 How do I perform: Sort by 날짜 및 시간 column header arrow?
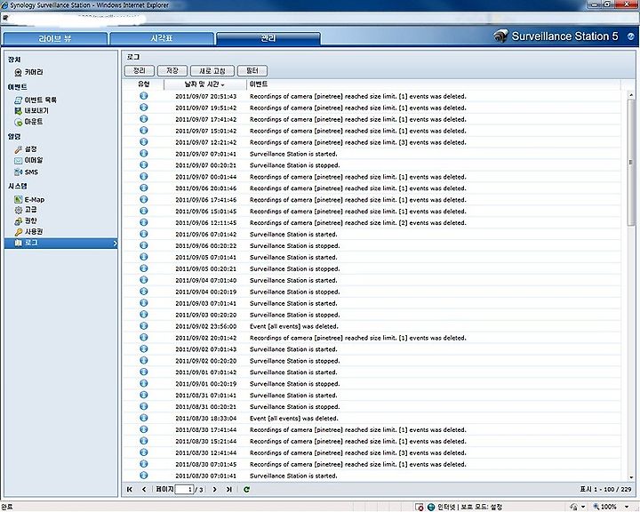pyautogui.click(x=223, y=85)
